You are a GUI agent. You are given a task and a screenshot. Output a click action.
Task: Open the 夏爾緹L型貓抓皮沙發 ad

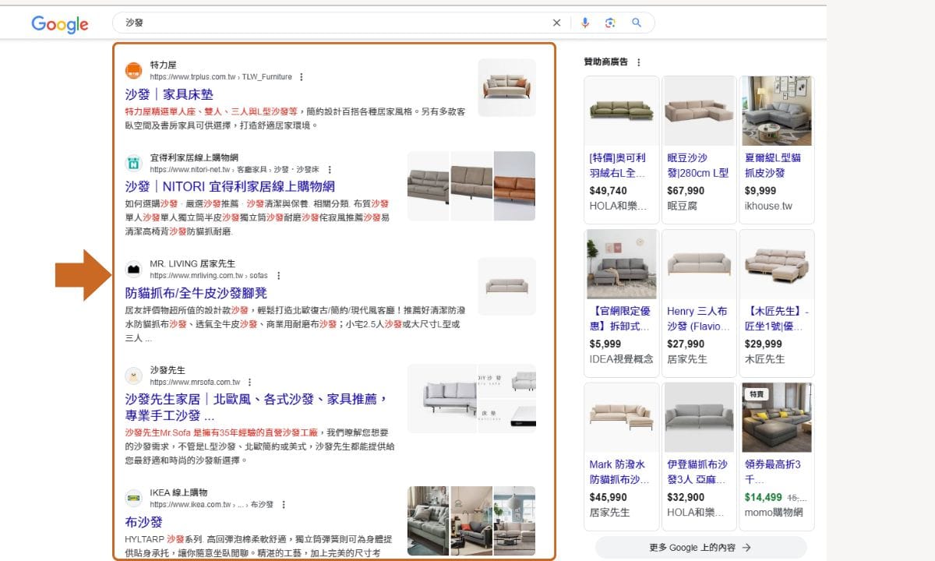(776, 150)
